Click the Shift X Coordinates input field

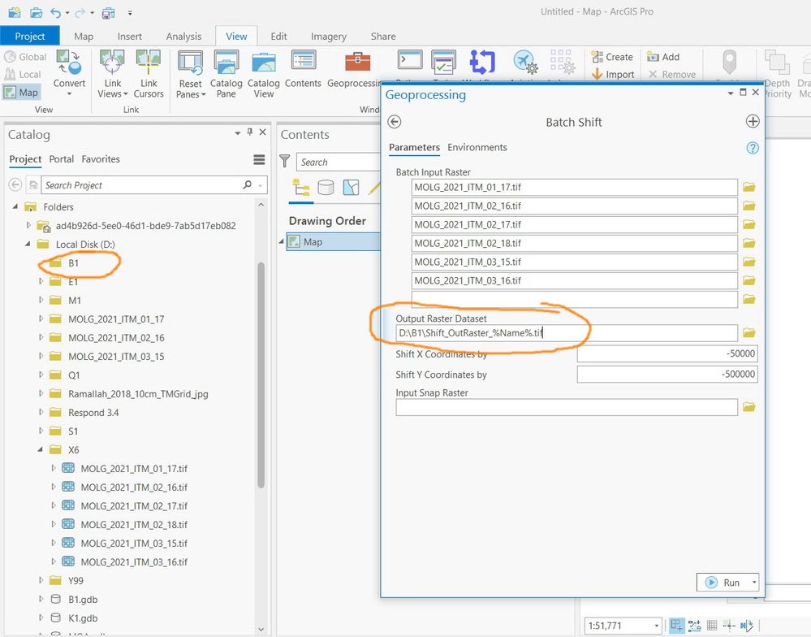[666, 353]
